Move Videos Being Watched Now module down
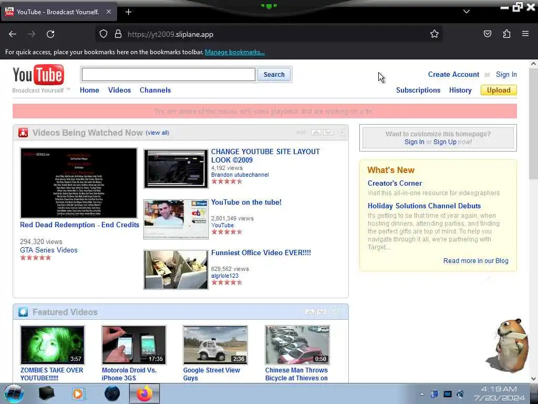Screen dimensions: 538x404 (328, 133)
